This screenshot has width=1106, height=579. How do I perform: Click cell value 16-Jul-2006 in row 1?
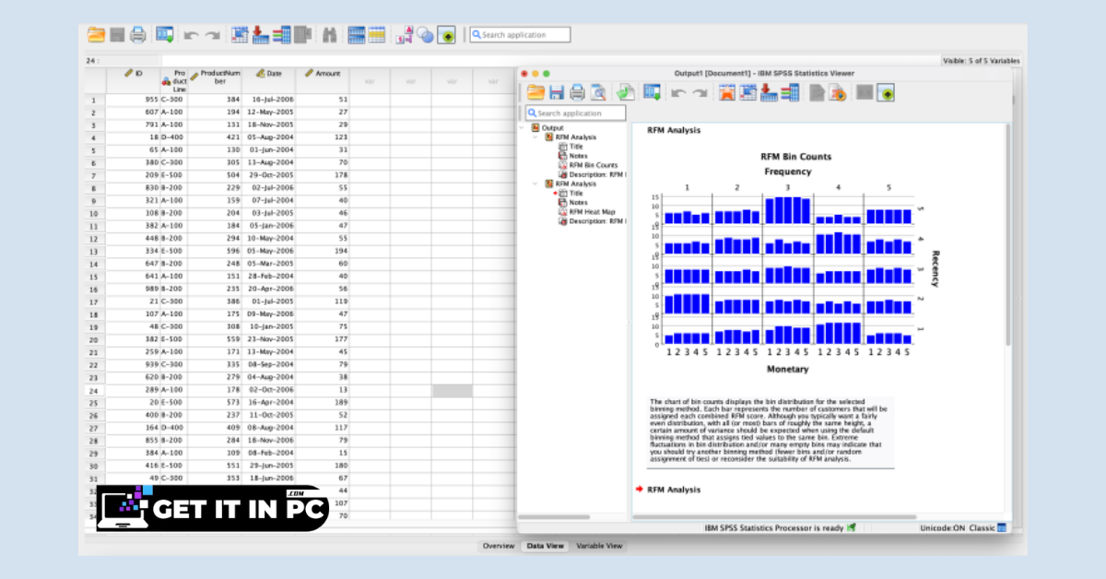click(x=273, y=99)
